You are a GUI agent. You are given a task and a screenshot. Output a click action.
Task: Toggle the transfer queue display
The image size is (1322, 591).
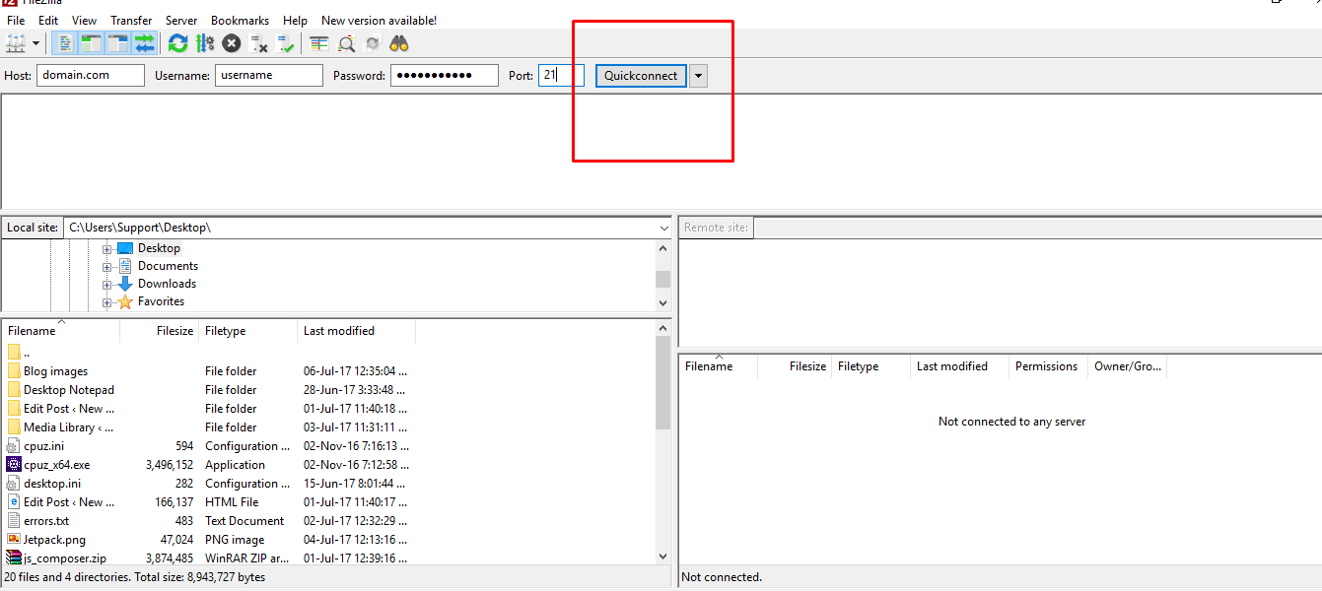pyautogui.click(x=145, y=43)
